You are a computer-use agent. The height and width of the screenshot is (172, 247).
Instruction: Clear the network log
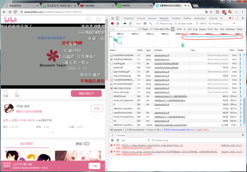(x=118, y=24)
